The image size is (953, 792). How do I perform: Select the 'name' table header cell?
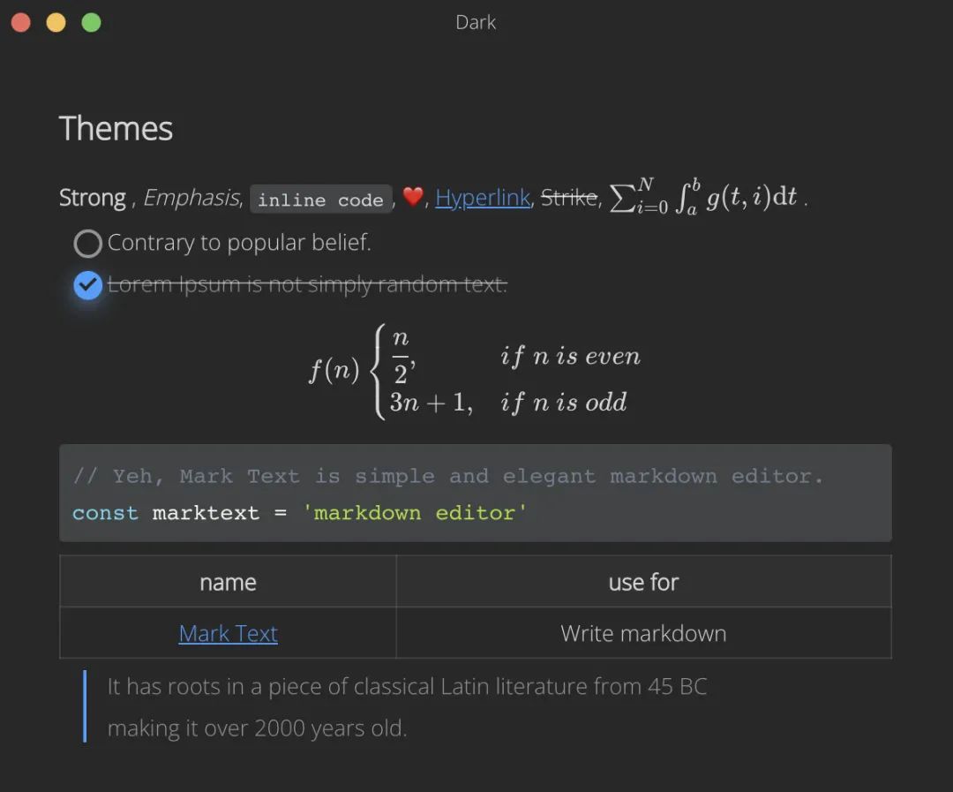(x=228, y=582)
